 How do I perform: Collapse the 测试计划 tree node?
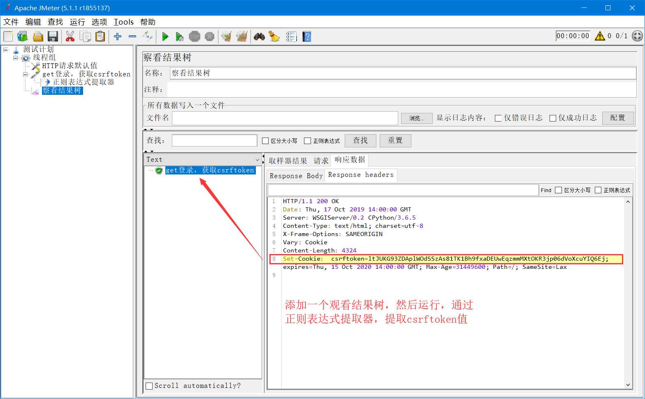pyautogui.click(x=6, y=50)
